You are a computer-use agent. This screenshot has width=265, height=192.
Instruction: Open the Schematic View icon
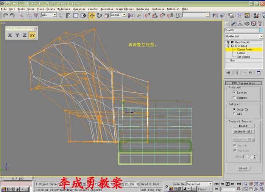tap(247, 16)
